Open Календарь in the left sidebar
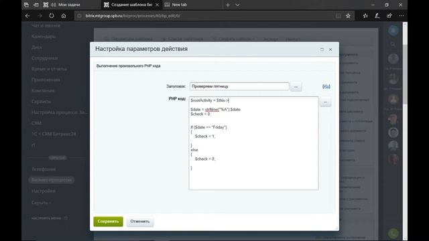429x241 pixels. coord(44,36)
